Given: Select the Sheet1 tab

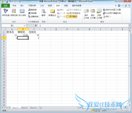Looking at the screenshot, I should pos(15,108).
